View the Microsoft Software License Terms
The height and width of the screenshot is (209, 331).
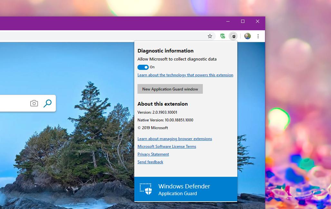[x=167, y=147]
